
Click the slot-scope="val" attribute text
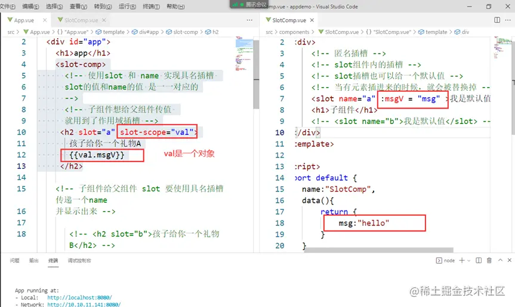coord(157,132)
